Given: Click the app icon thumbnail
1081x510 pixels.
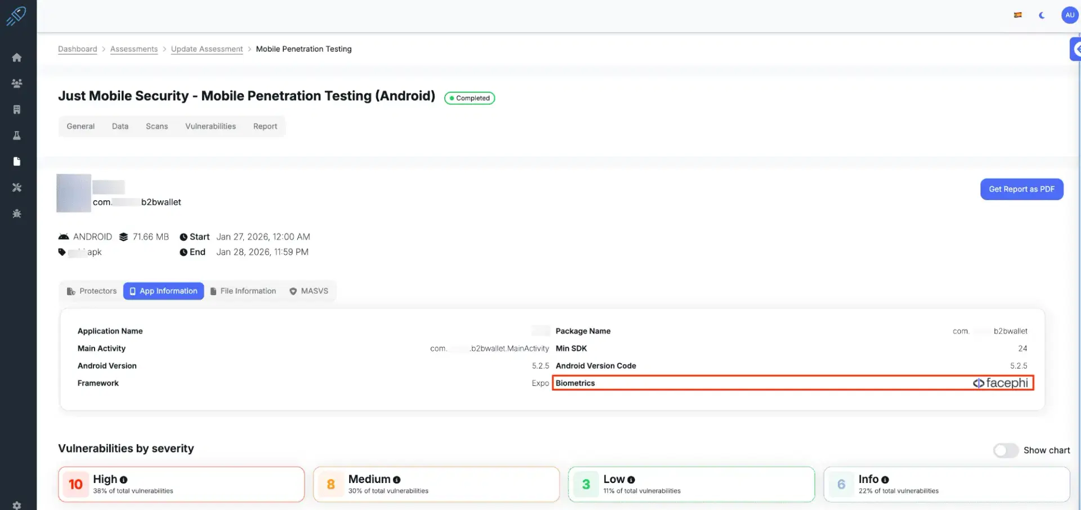Looking at the screenshot, I should pyautogui.click(x=74, y=193).
